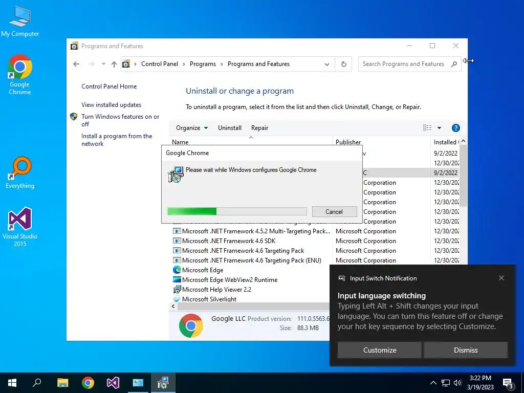Select Microsoft Help Viewer 2.2 icon
524x393 pixels.
tap(177, 290)
